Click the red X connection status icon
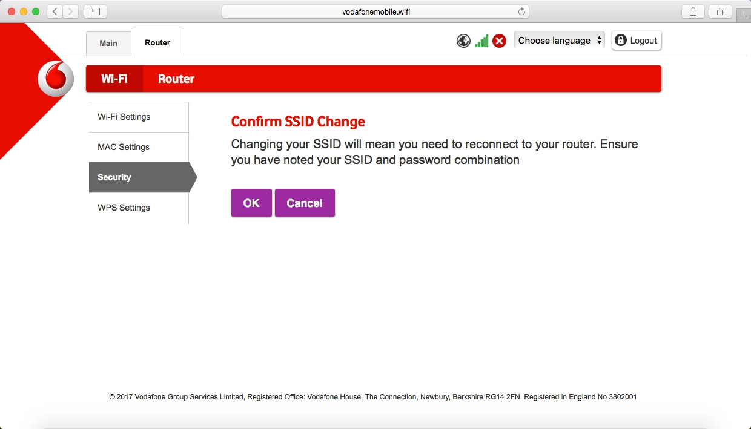 pos(499,41)
